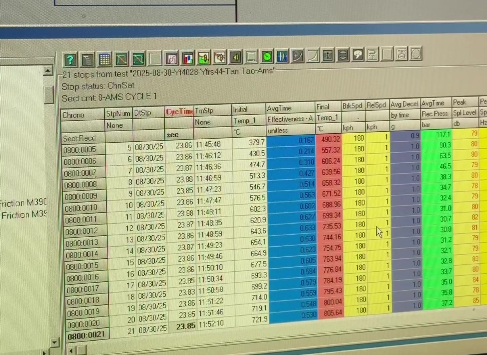Select the Chrono column header
Viewport: 487px width, 355px height.
click(83, 115)
